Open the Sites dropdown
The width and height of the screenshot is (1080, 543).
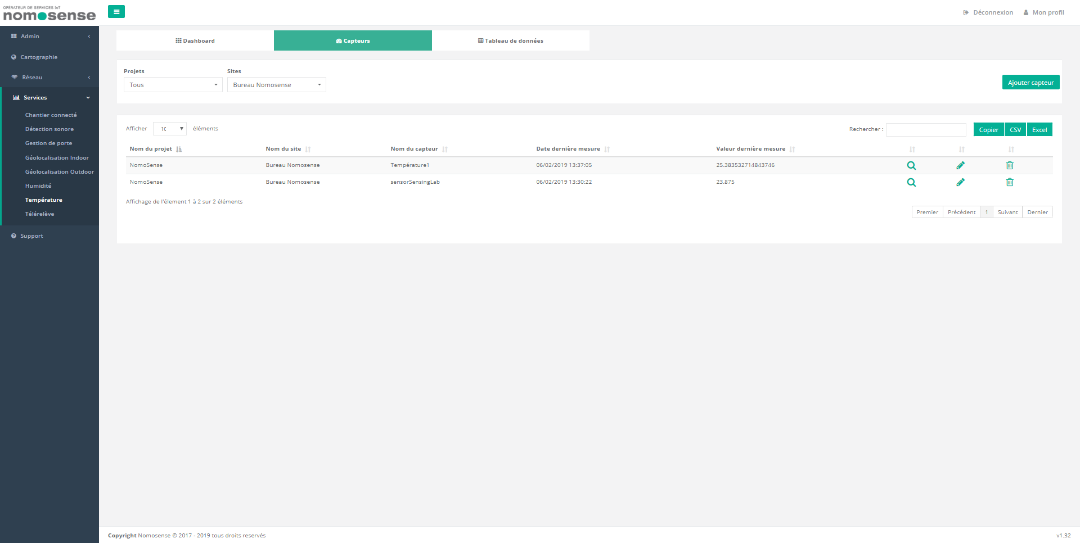[276, 85]
